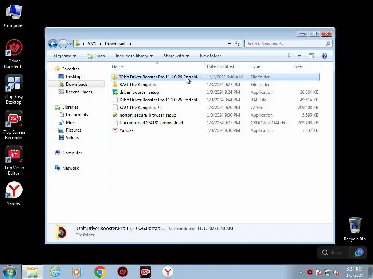The image size is (373, 279).
Task: Select Unconfirmed 534181.crdownload file
Action: (x=215, y=123)
